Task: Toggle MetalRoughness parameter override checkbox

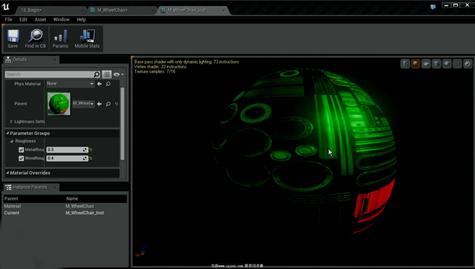Action: click(x=21, y=150)
